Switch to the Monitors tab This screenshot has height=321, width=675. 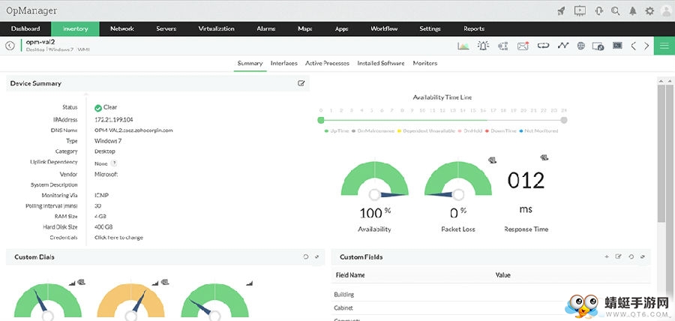(425, 63)
